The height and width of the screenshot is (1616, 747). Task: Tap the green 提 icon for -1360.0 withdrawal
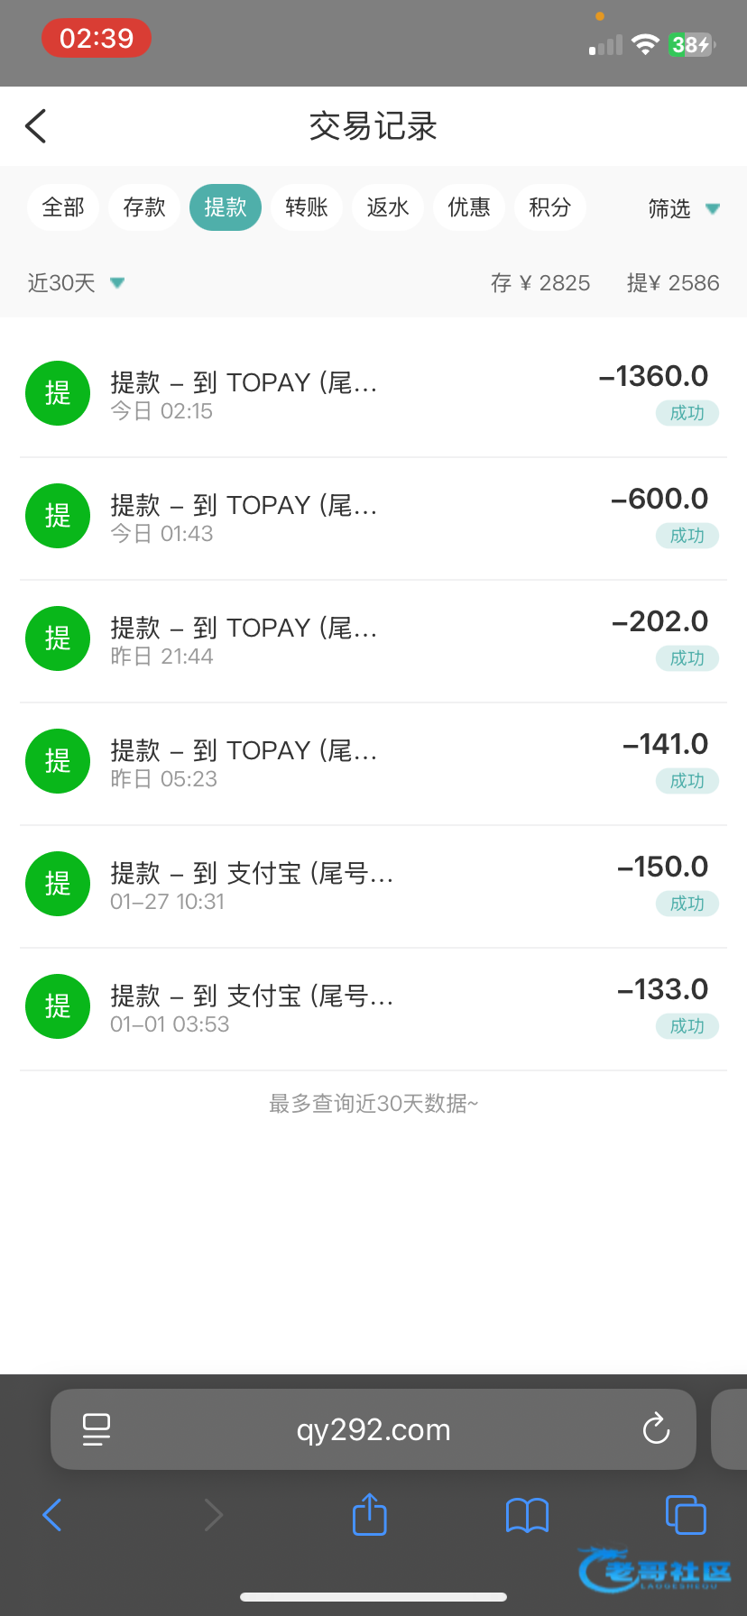pos(58,393)
